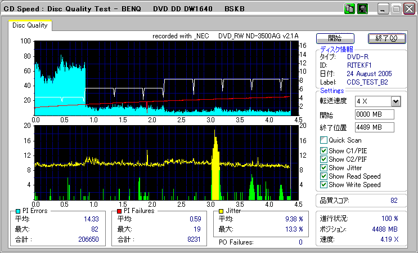Uncheck Show C1/PIE option
This screenshot has height=253, width=418.
point(323,150)
